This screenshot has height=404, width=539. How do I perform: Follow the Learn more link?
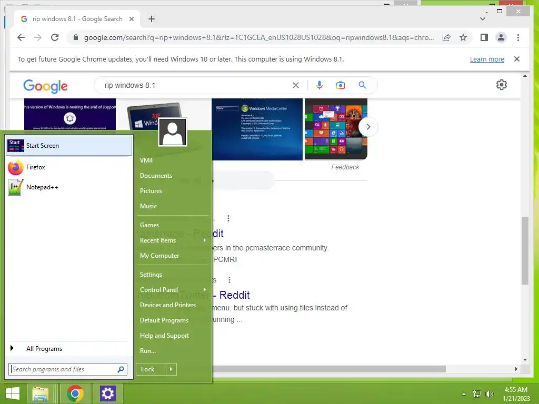(487, 59)
